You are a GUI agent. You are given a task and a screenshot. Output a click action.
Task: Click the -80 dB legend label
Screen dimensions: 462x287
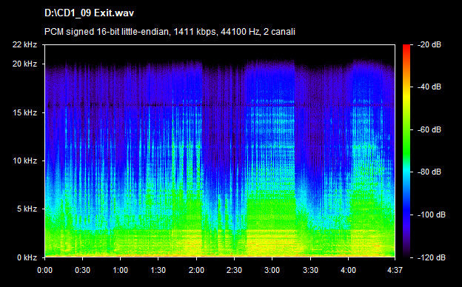(429, 172)
